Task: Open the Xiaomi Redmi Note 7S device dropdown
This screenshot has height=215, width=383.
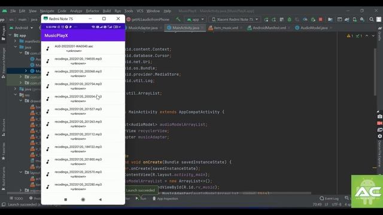Action: pos(235,19)
